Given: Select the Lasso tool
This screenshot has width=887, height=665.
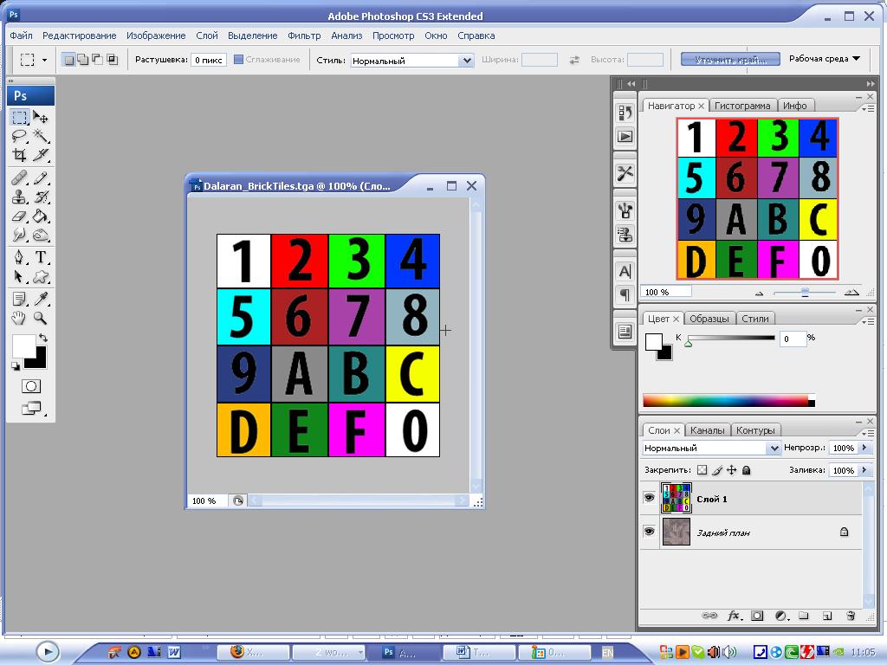Looking at the screenshot, I should tap(20, 136).
